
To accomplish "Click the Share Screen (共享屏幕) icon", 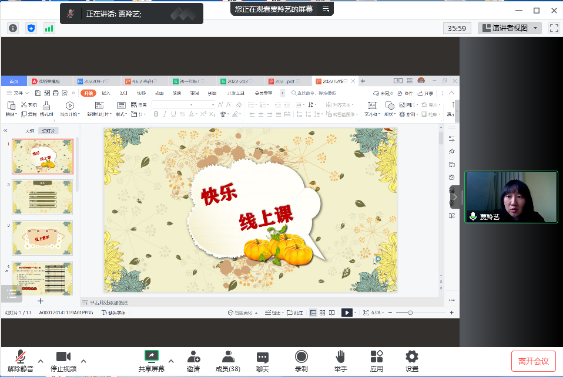I will (x=151, y=356).
